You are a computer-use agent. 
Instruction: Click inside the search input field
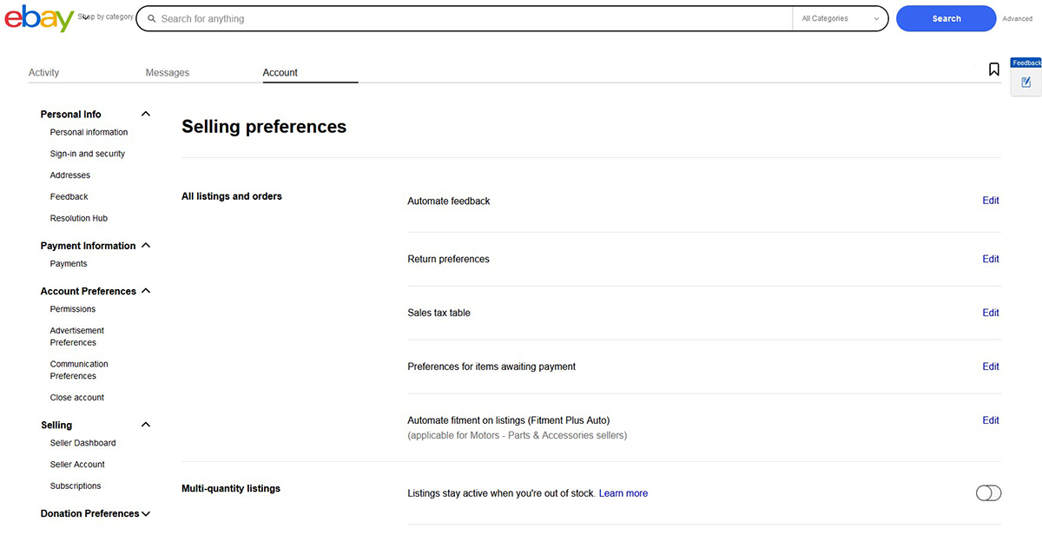click(434, 17)
